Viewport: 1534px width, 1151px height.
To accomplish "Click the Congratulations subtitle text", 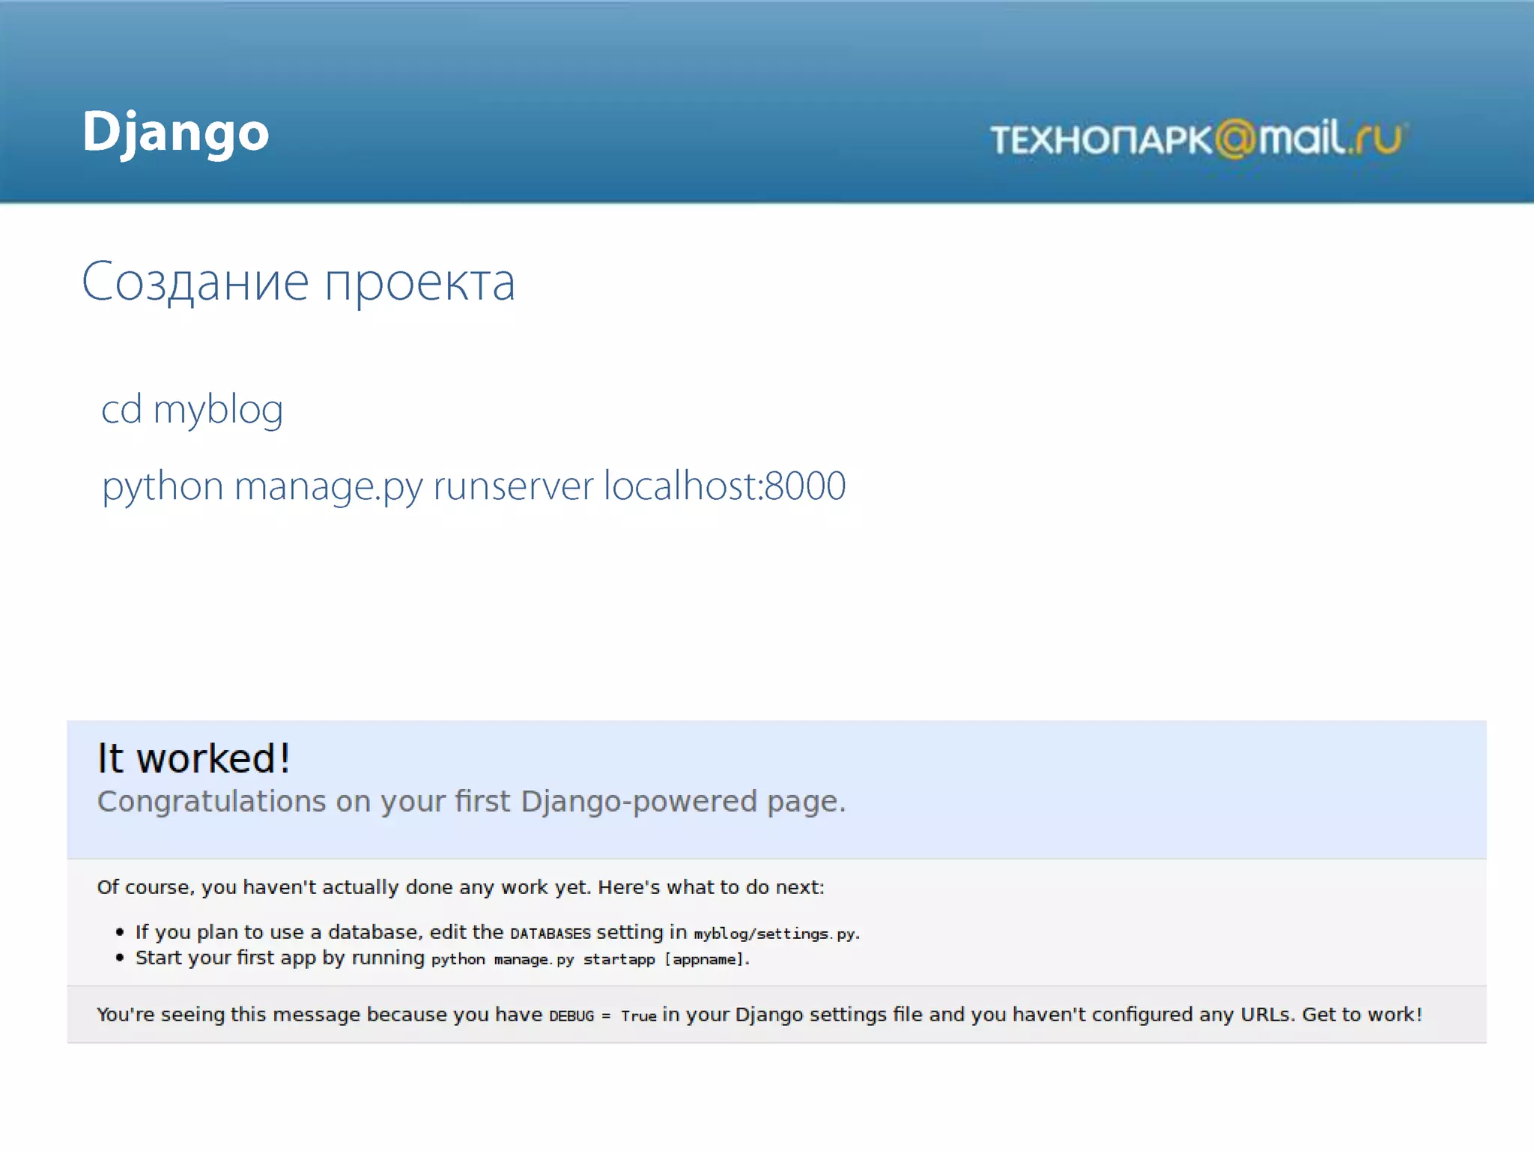I will (x=471, y=802).
